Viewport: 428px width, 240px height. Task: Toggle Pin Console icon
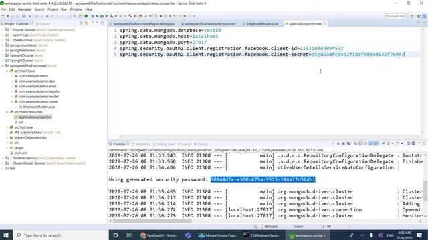point(383,143)
